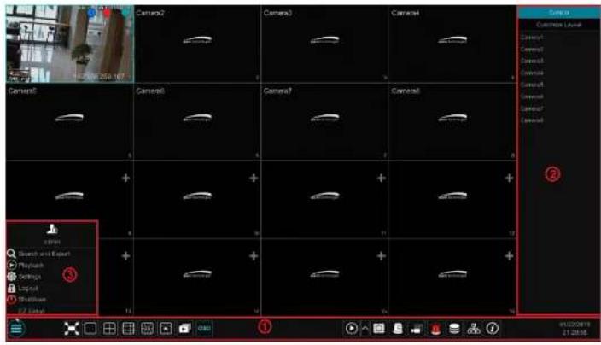Click the manual record document icon
This screenshot has width=601, height=345.
pos(398,329)
